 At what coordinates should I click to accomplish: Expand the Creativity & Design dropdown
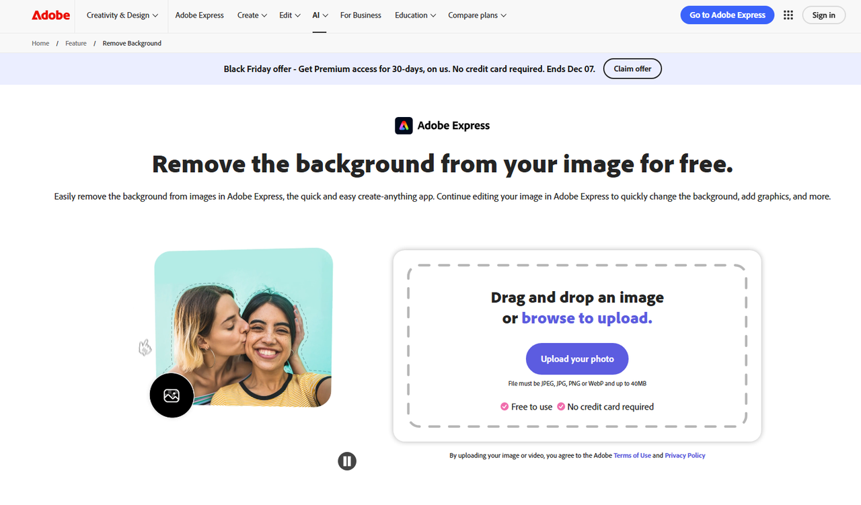coord(122,15)
